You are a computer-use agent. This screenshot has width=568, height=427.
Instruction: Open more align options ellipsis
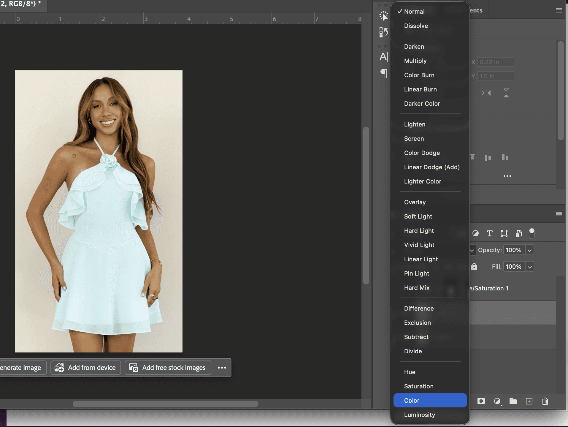click(x=507, y=176)
